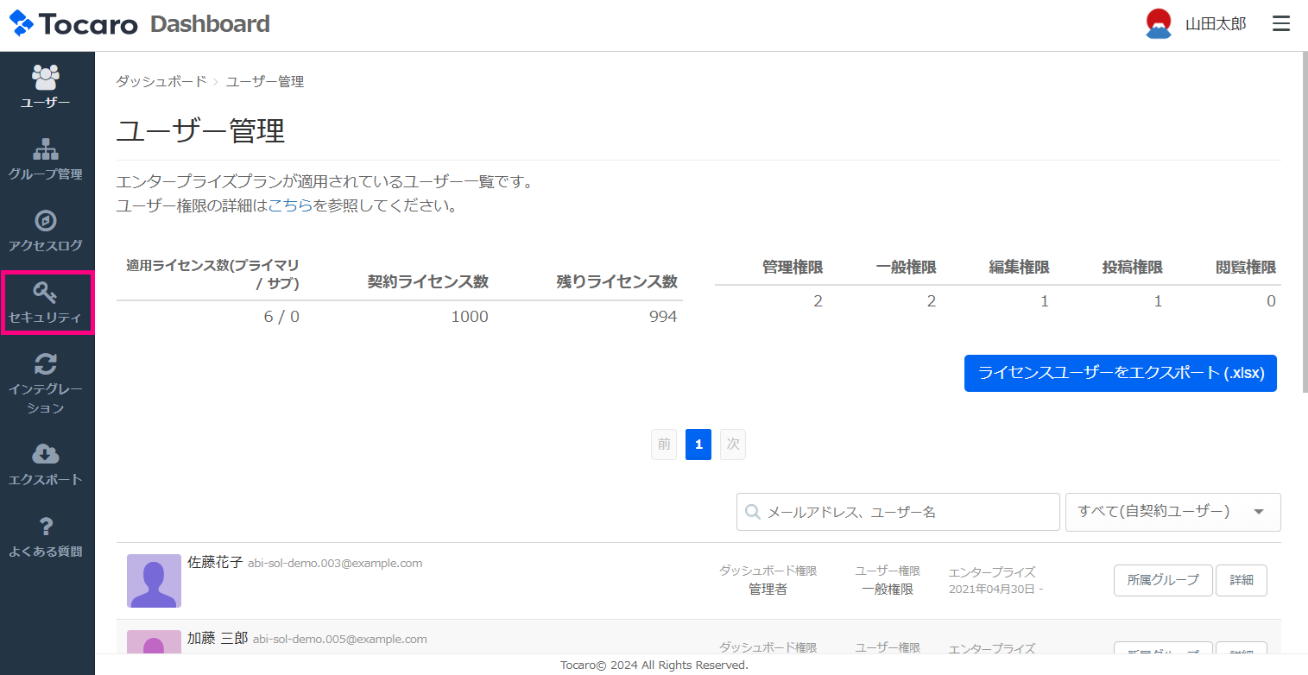Click the 前 previous page button
Viewport: 1308px width, 675px height.
(x=664, y=445)
